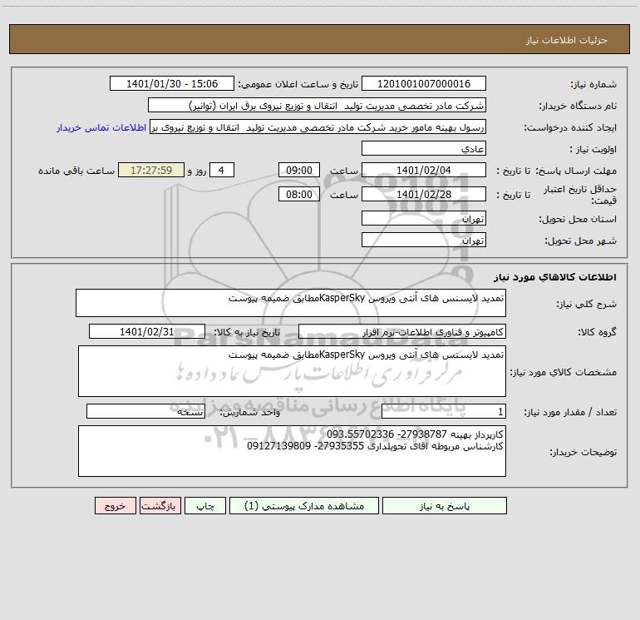The width and height of the screenshot is (640, 620).
Task: Click the 'مهلت ارسال پاسخ:' label
Action: [x=576, y=171]
